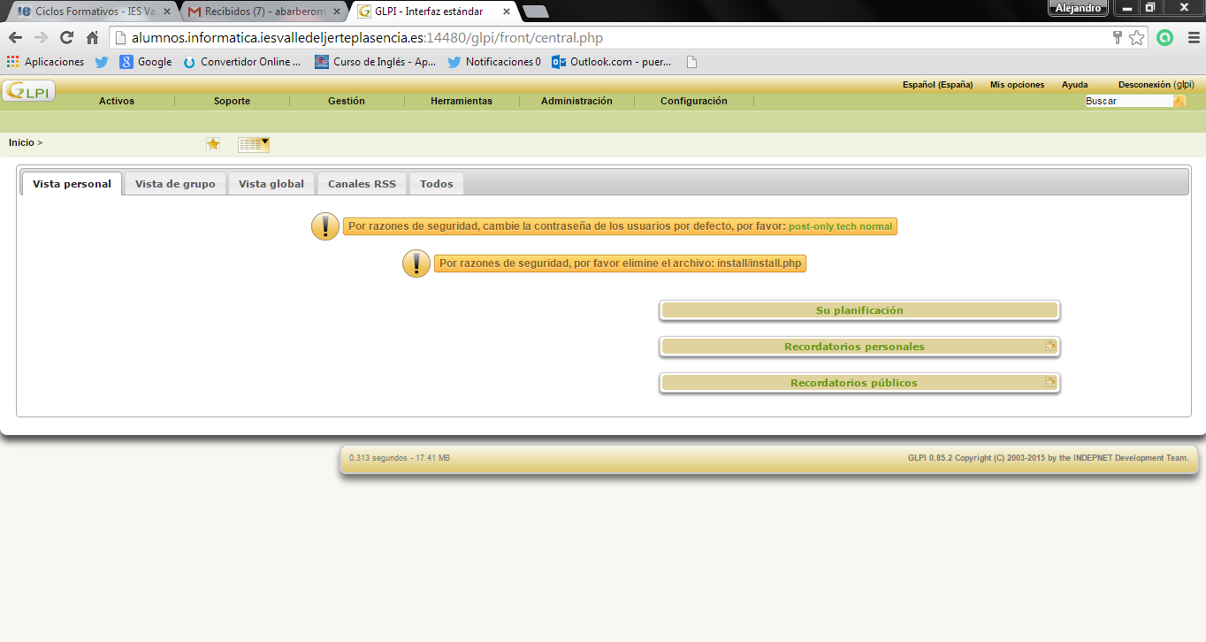Open the Activos menu
The image size is (1206, 642).
click(x=117, y=101)
